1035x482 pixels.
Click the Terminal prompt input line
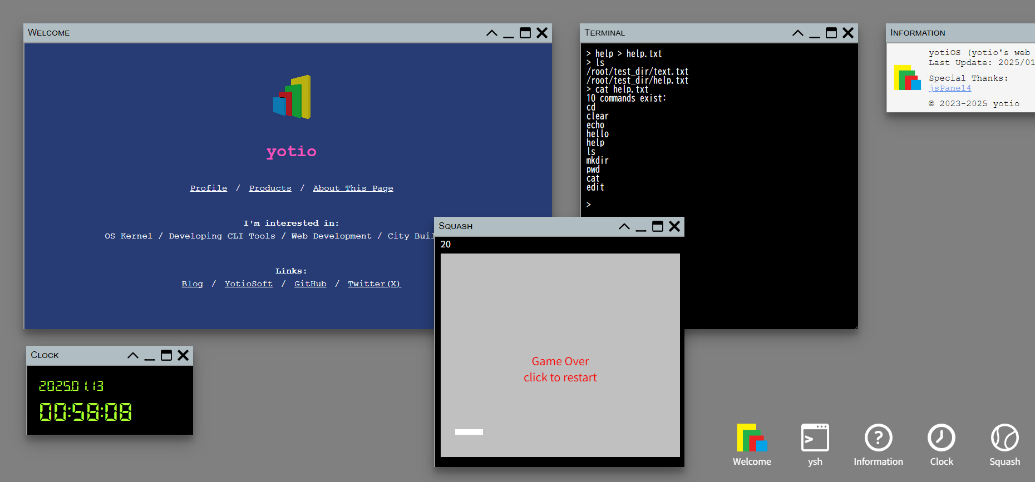point(719,205)
